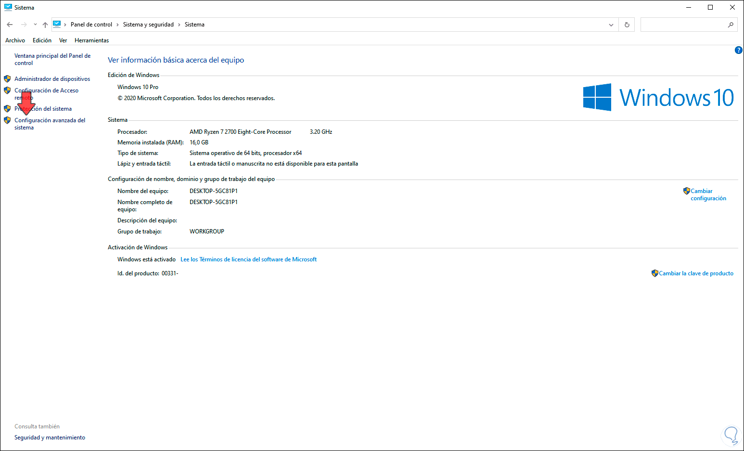Click the shield icon beside Cambiar configuración
The image size is (744, 451).
pyautogui.click(x=687, y=191)
